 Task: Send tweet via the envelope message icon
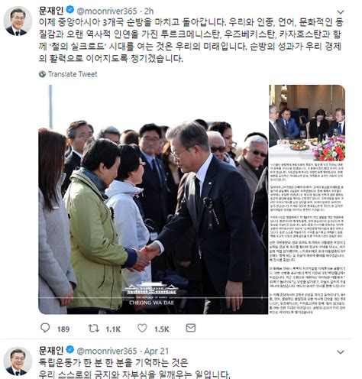pyautogui.click(x=191, y=328)
